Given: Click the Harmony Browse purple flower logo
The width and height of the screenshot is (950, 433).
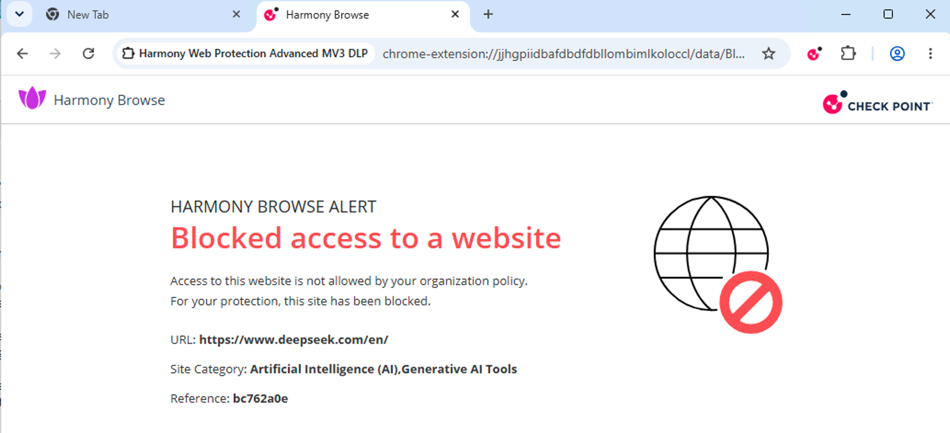Looking at the screenshot, I should click(32, 97).
